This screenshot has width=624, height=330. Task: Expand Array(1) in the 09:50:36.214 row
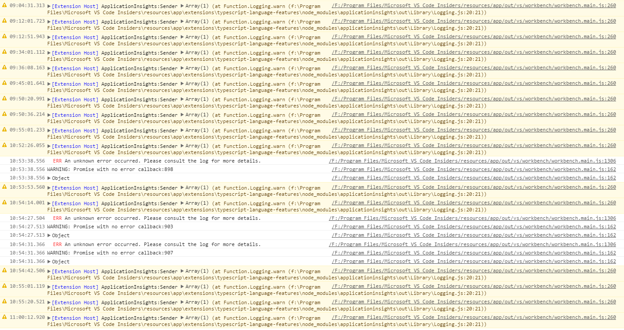[182, 115]
